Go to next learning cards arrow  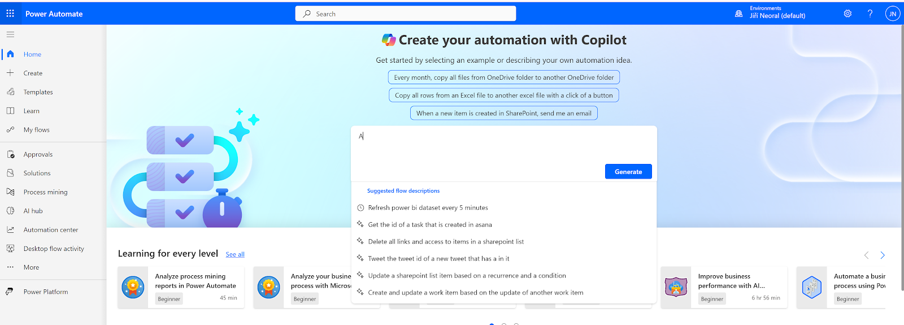click(883, 255)
